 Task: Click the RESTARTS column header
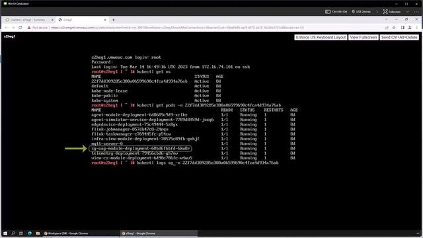pos(274,110)
